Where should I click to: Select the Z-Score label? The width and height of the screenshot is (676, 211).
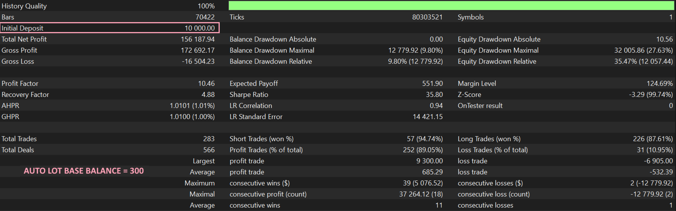pos(469,95)
